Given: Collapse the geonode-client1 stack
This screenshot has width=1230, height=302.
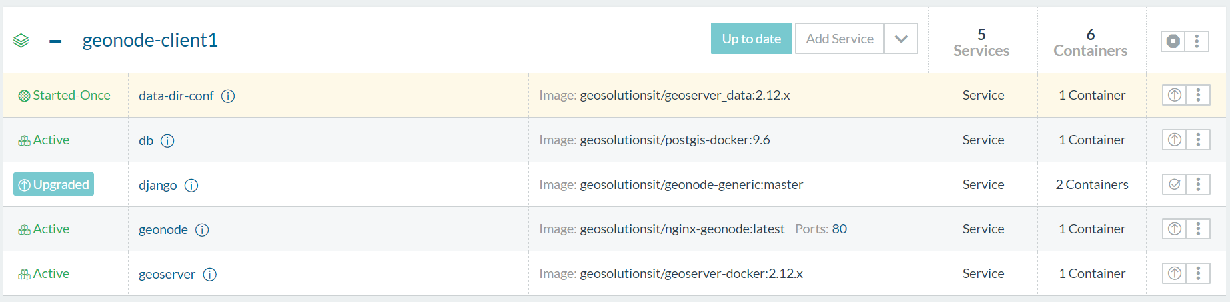Looking at the screenshot, I should tap(55, 41).
